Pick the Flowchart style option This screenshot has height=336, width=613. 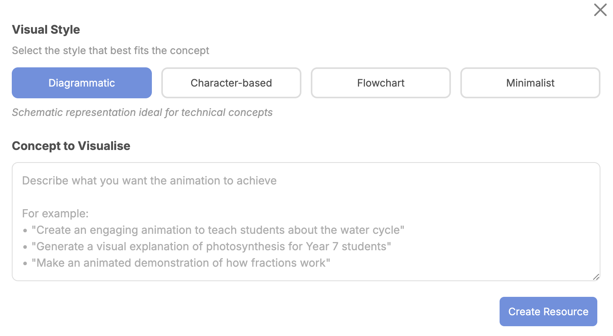coord(381,83)
